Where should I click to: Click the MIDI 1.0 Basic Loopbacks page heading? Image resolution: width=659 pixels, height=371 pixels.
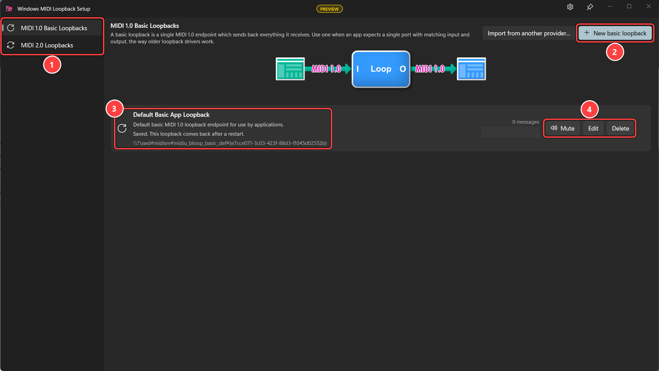[144, 26]
